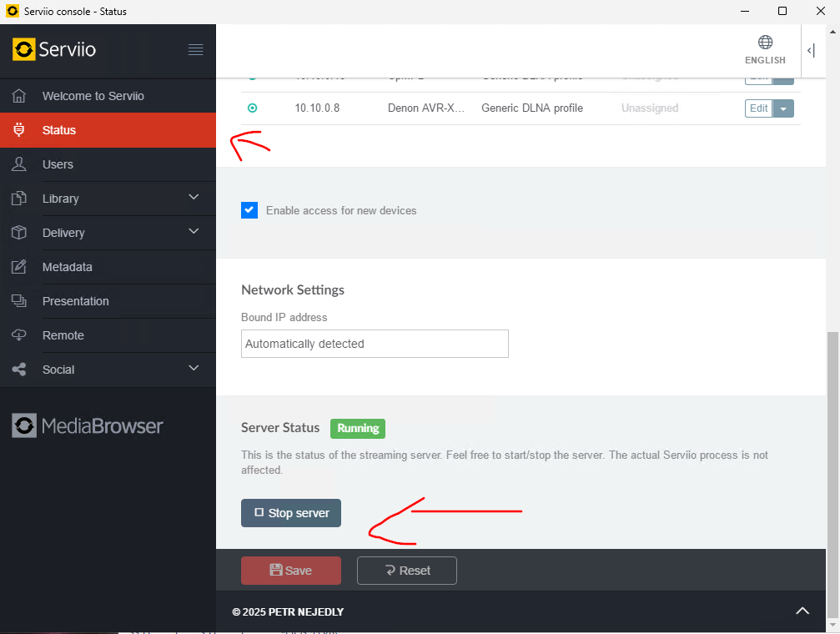Viewport: 840px width, 634px height.
Task: Click the green Running status badge
Action: coord(357,428)
